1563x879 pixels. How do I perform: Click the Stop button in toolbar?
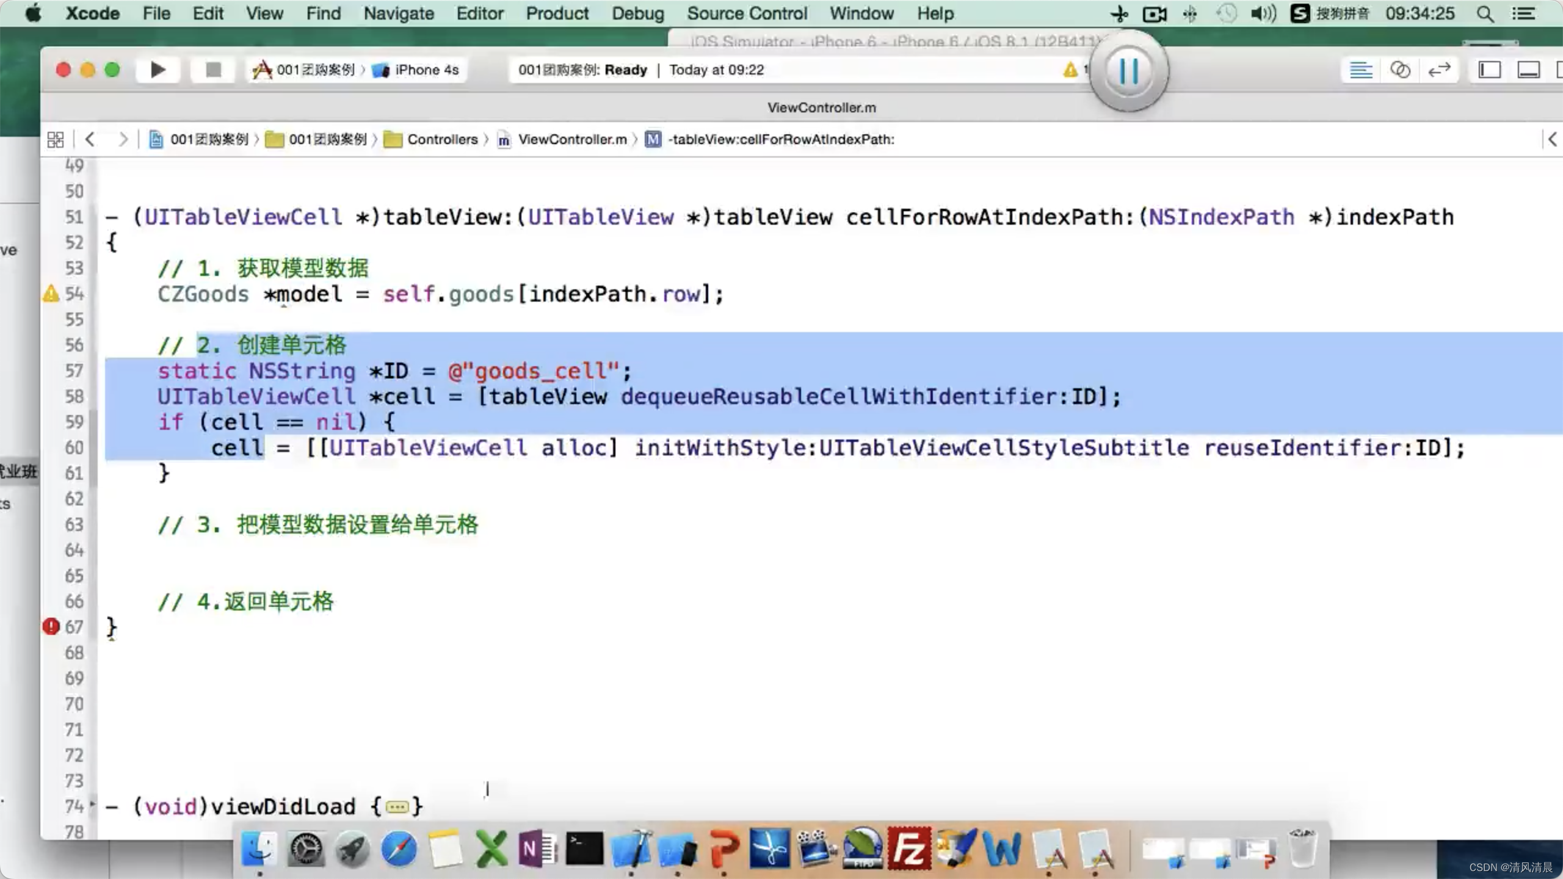point(213,70)
